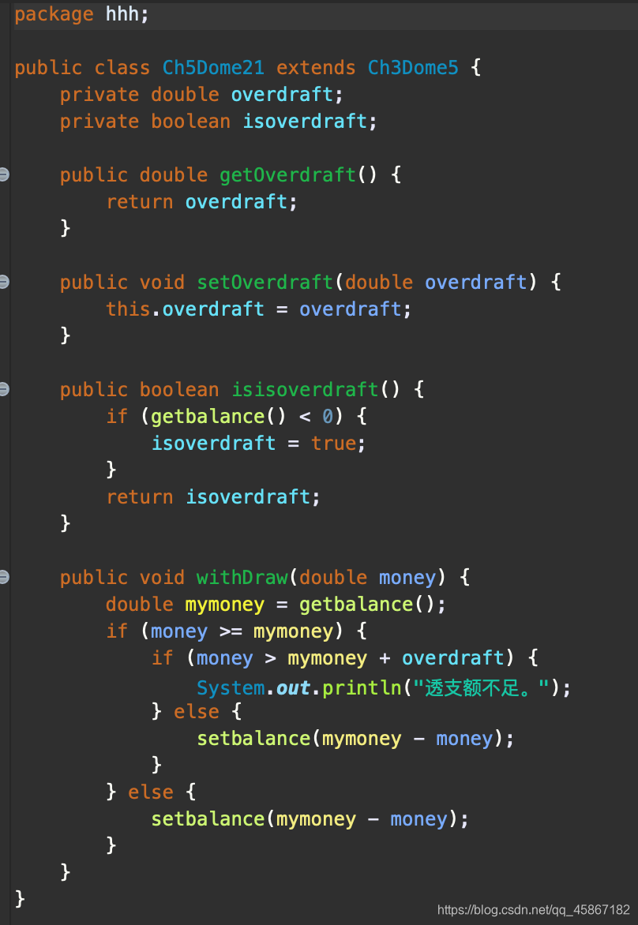Screen dimensions: 638x925
Task: Click the number literal '0'
Action: (328, 417)
